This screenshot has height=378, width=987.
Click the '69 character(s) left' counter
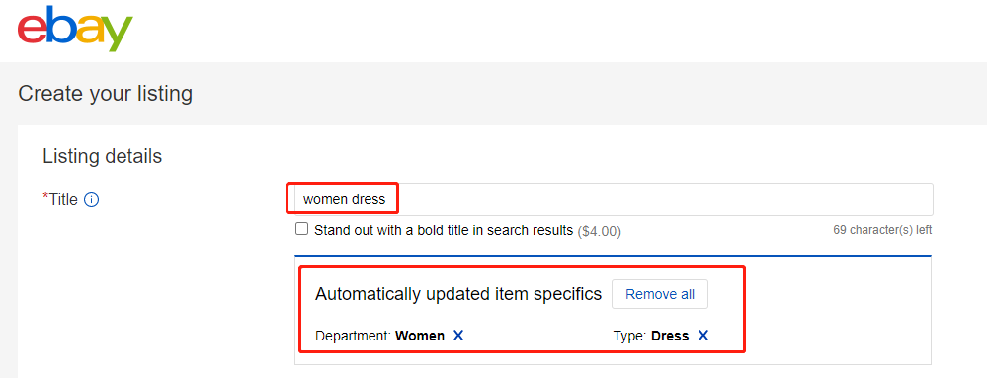[882, 230]
